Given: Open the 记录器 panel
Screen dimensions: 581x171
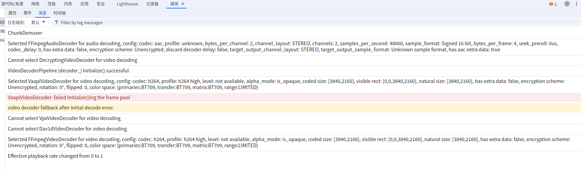Looking at the screenshot, I should point(152,4).
